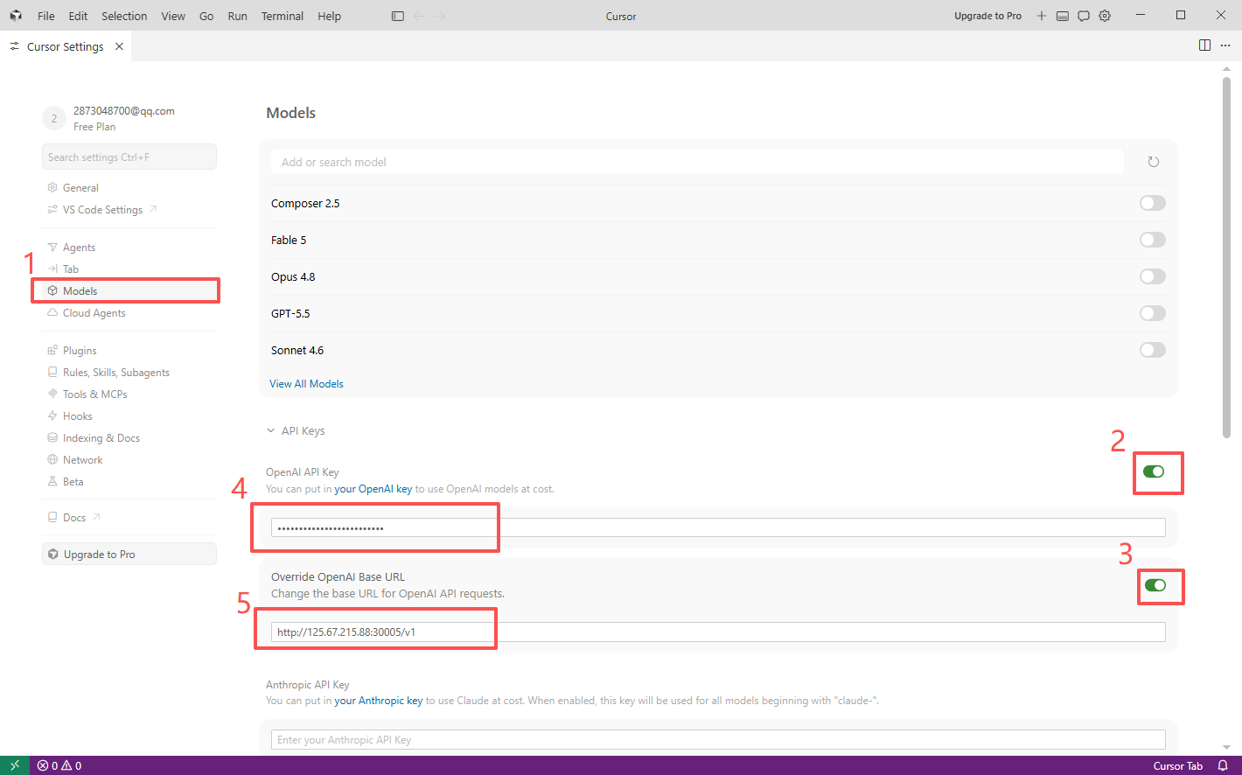Click the OpenAI base URL input field

coord(718,632)
